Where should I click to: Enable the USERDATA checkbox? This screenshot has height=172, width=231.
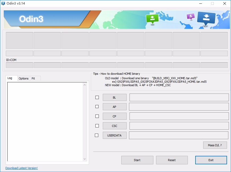click(x=97, y=135)
